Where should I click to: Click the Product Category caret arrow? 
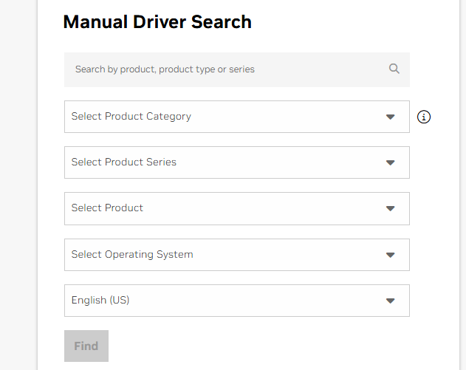coord(391,117)
